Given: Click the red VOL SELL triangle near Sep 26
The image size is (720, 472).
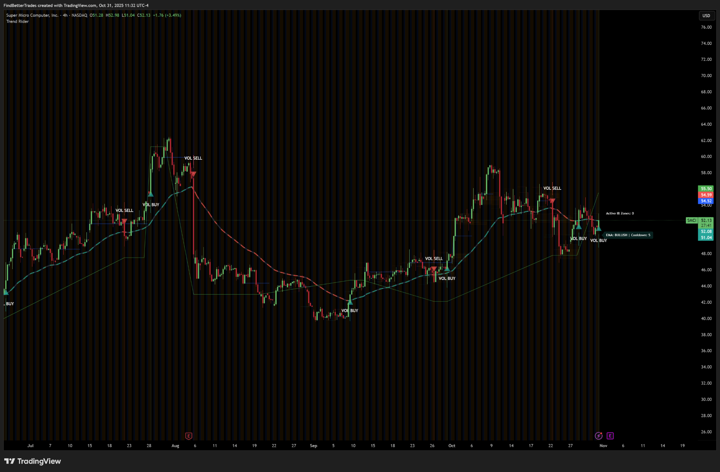Looking at the screenshot, I should [434, 269].
